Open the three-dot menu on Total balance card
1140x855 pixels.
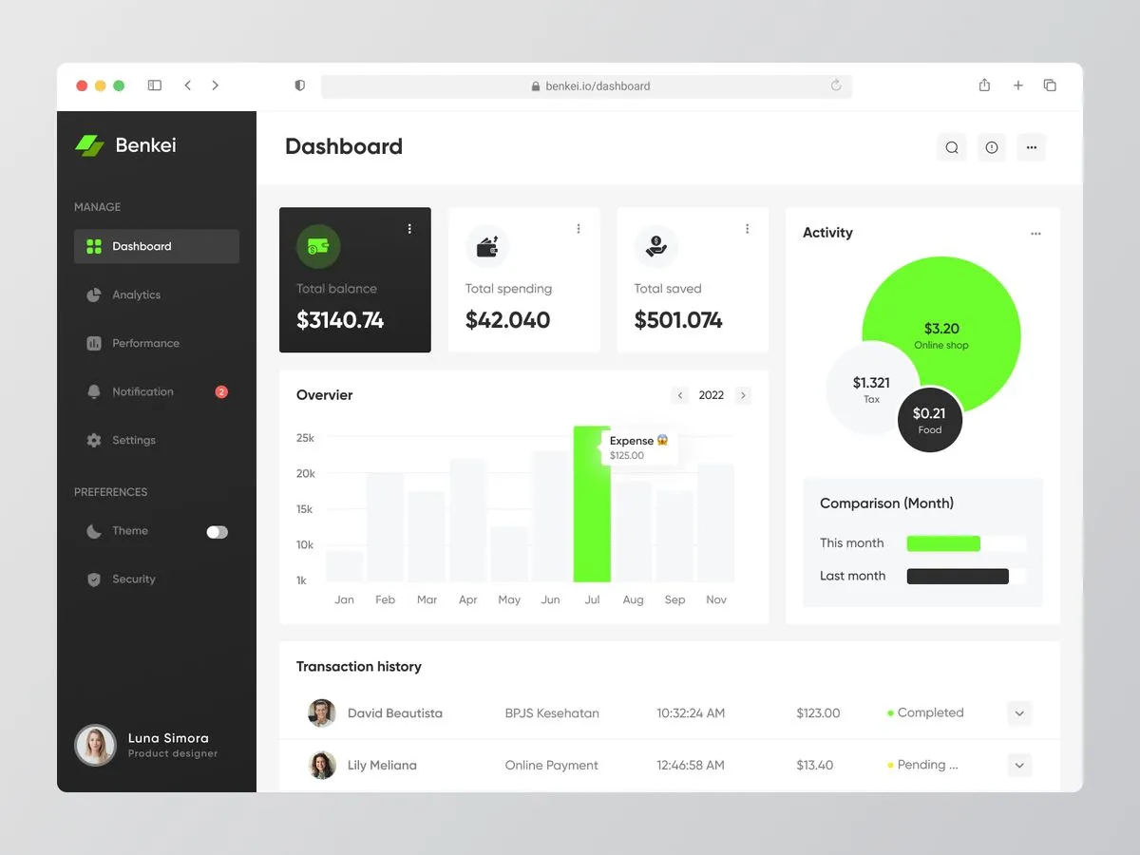click(x=409, y=228)
